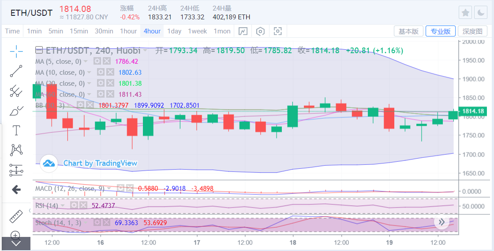
Task: Click the 1814.18 current price label
Action: (472, 111)
